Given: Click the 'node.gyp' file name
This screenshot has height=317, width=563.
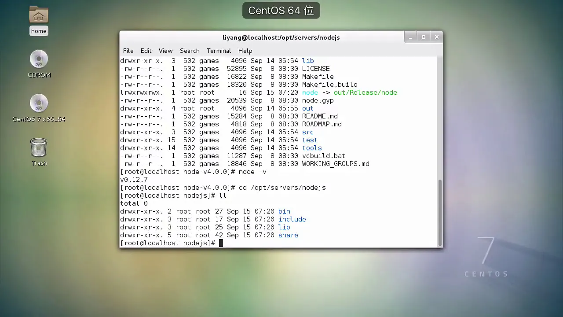Looking at the screenshot, I should tap(318, 100).
